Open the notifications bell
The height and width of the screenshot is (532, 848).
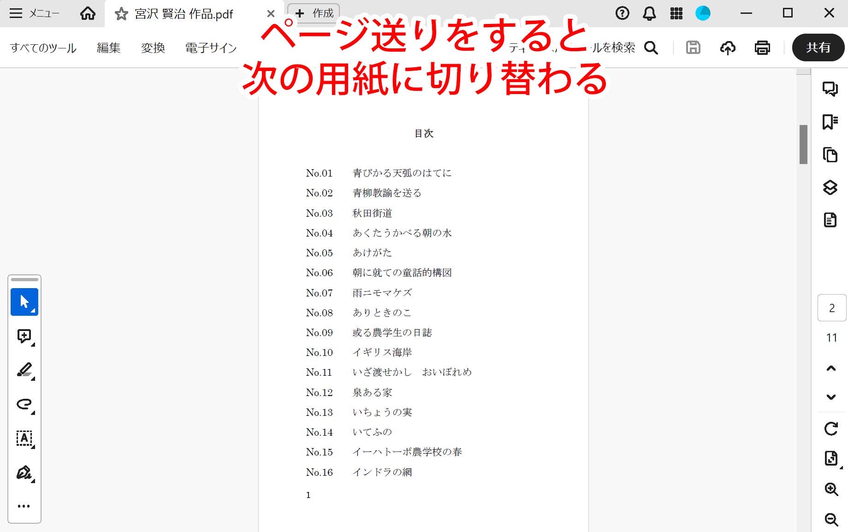pyautogui.click(x=649, y=13)
